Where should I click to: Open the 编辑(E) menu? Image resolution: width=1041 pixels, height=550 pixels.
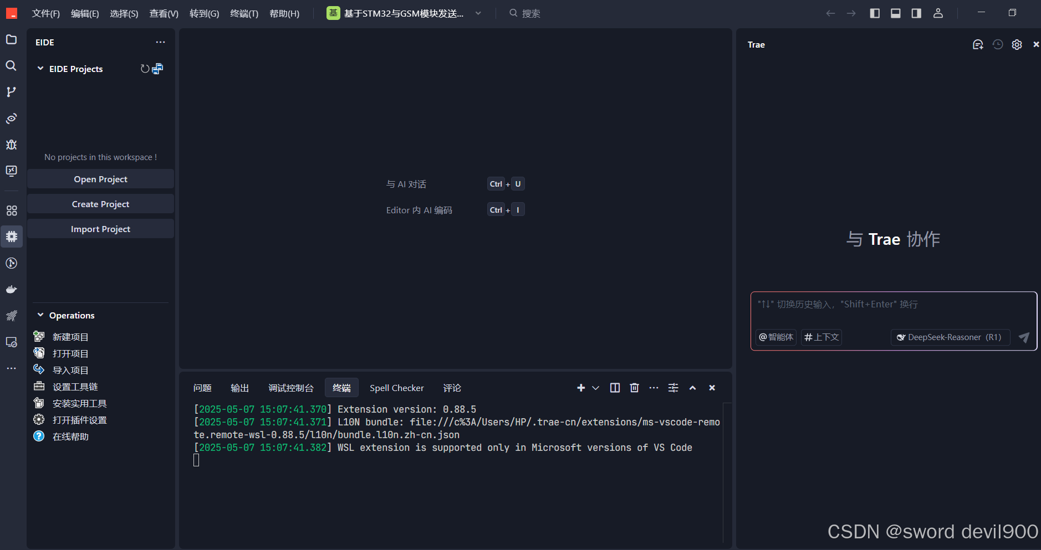coord(85,13)
